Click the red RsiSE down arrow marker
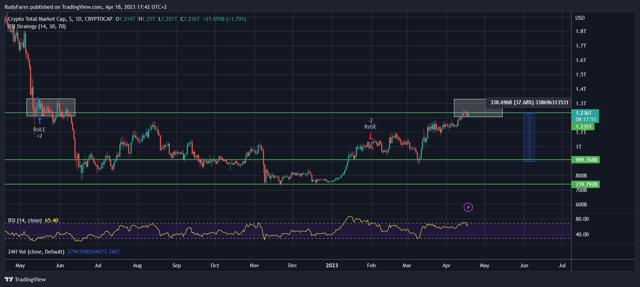Screen dimensions: 640x287 coord(370,136)
